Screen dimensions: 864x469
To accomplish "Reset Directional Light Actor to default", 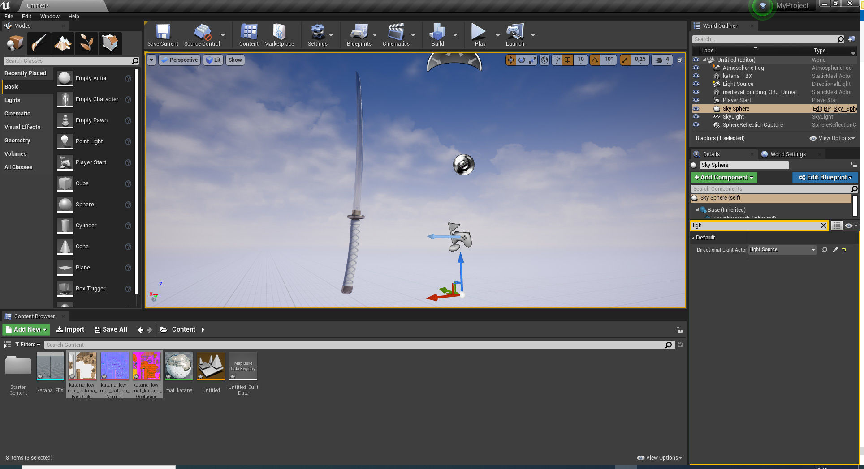I will tap(844, 250).
